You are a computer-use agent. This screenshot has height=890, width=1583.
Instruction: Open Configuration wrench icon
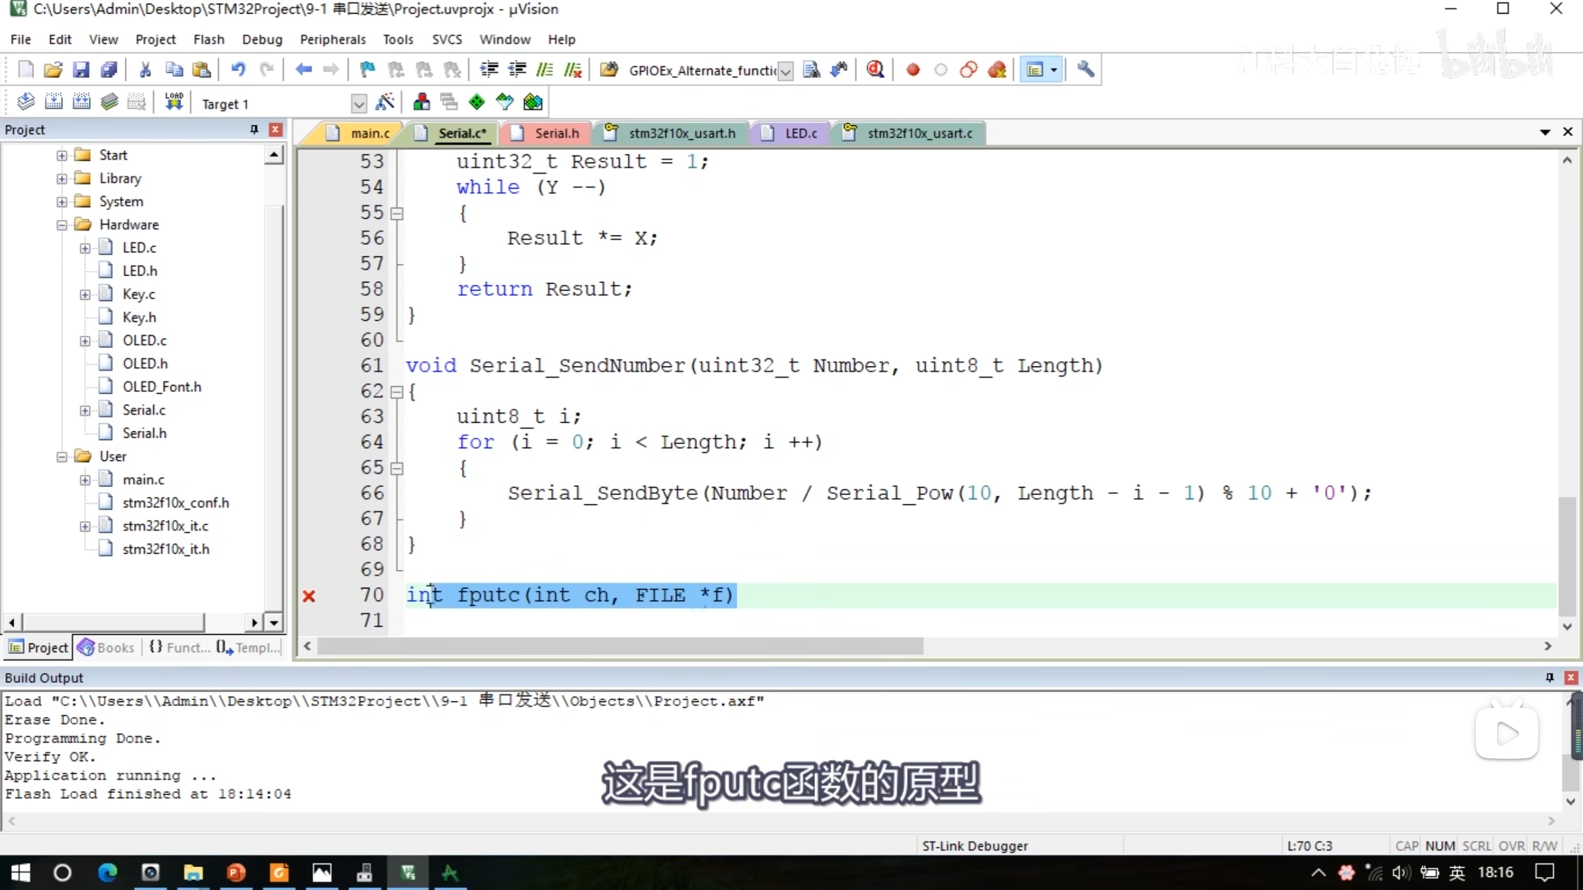coord(1086,70)
